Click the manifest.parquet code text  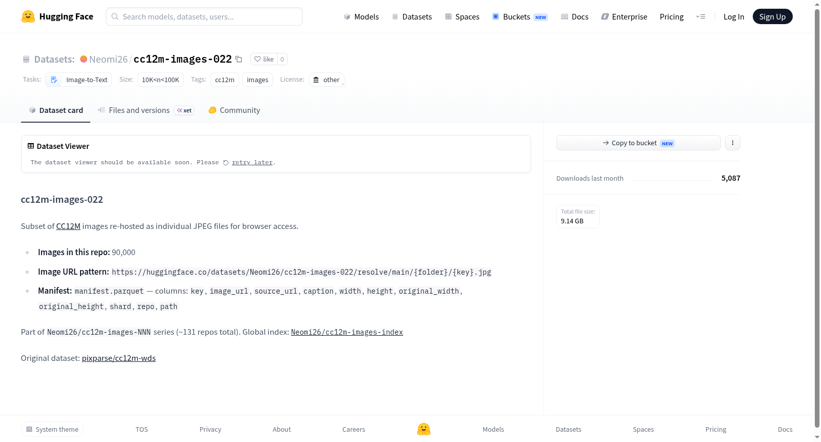click(109, 291)
